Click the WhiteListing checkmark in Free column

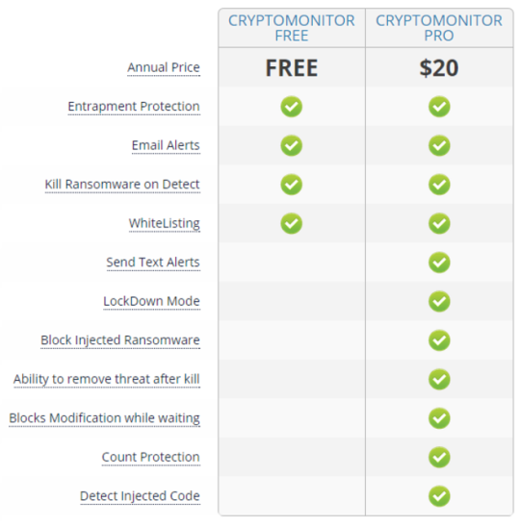coord(291,223)
